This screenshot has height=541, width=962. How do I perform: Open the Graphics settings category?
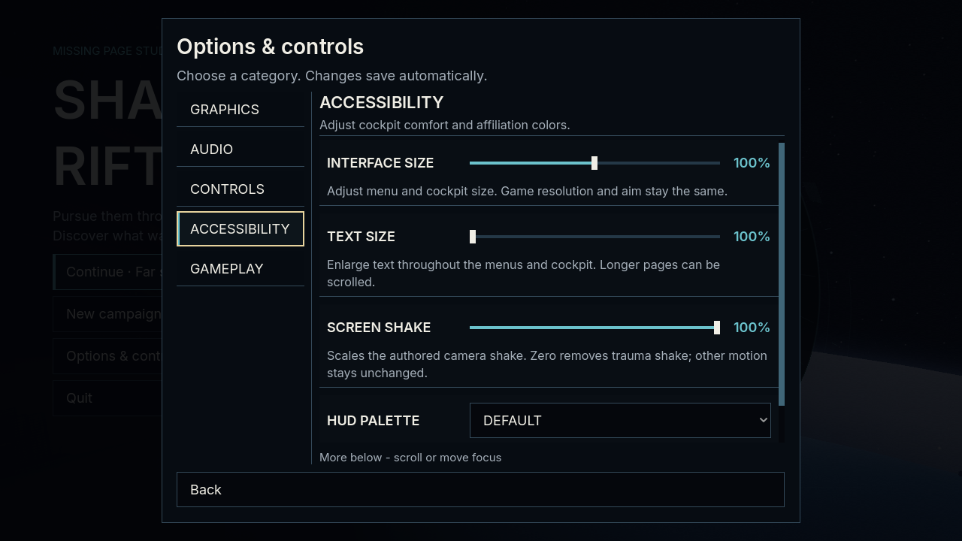pos(240,110)
